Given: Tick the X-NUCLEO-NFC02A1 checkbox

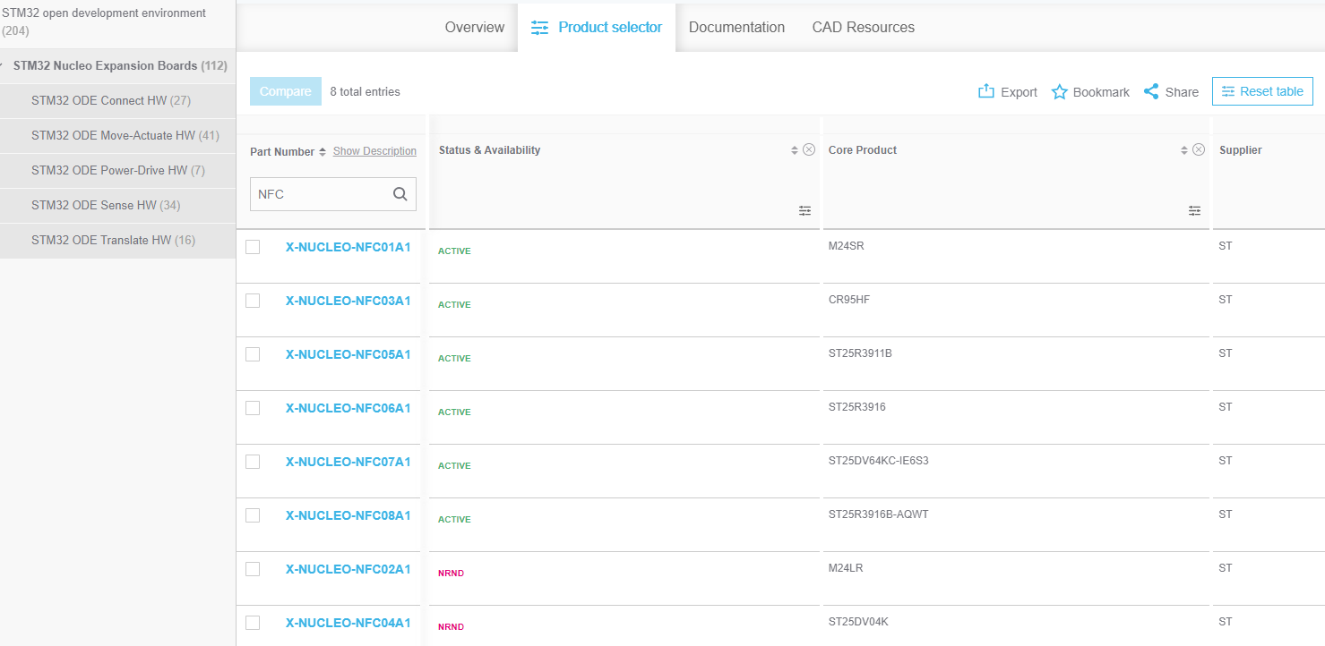Looking at the screenshot, I should [253, 569].
